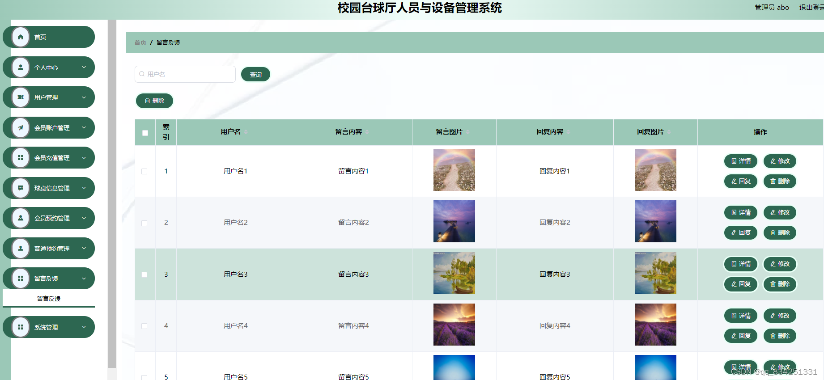Expand the 个人中心 menu chevron

click(84, 68)
